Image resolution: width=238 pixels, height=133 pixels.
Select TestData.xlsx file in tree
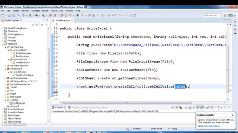click(x=19, y=103)
